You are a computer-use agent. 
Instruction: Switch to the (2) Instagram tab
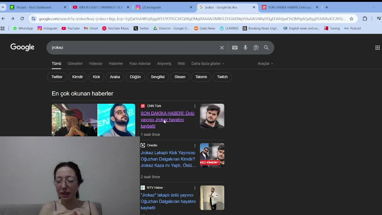point(164,7)
